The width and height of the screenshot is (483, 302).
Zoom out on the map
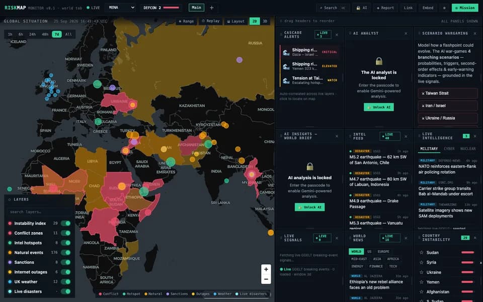[266, 279]
